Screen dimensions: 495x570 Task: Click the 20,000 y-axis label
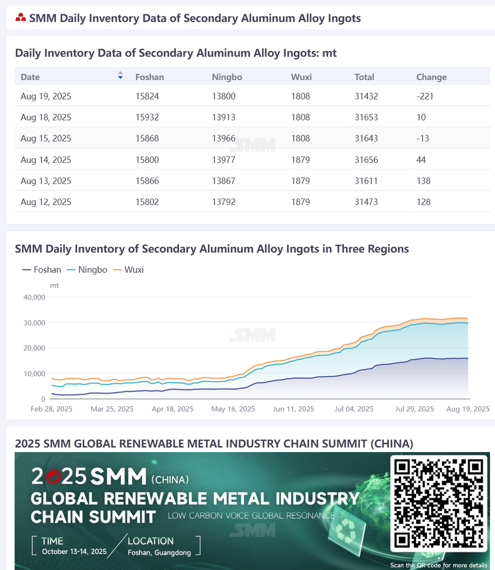point(34,348)
